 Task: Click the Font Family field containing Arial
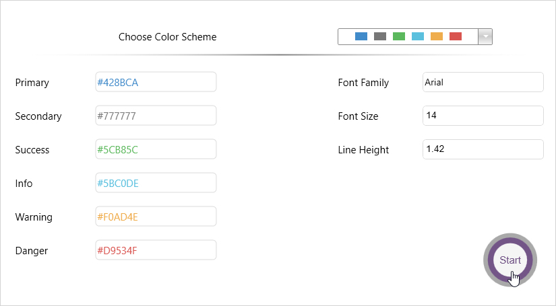coord(483,82)
